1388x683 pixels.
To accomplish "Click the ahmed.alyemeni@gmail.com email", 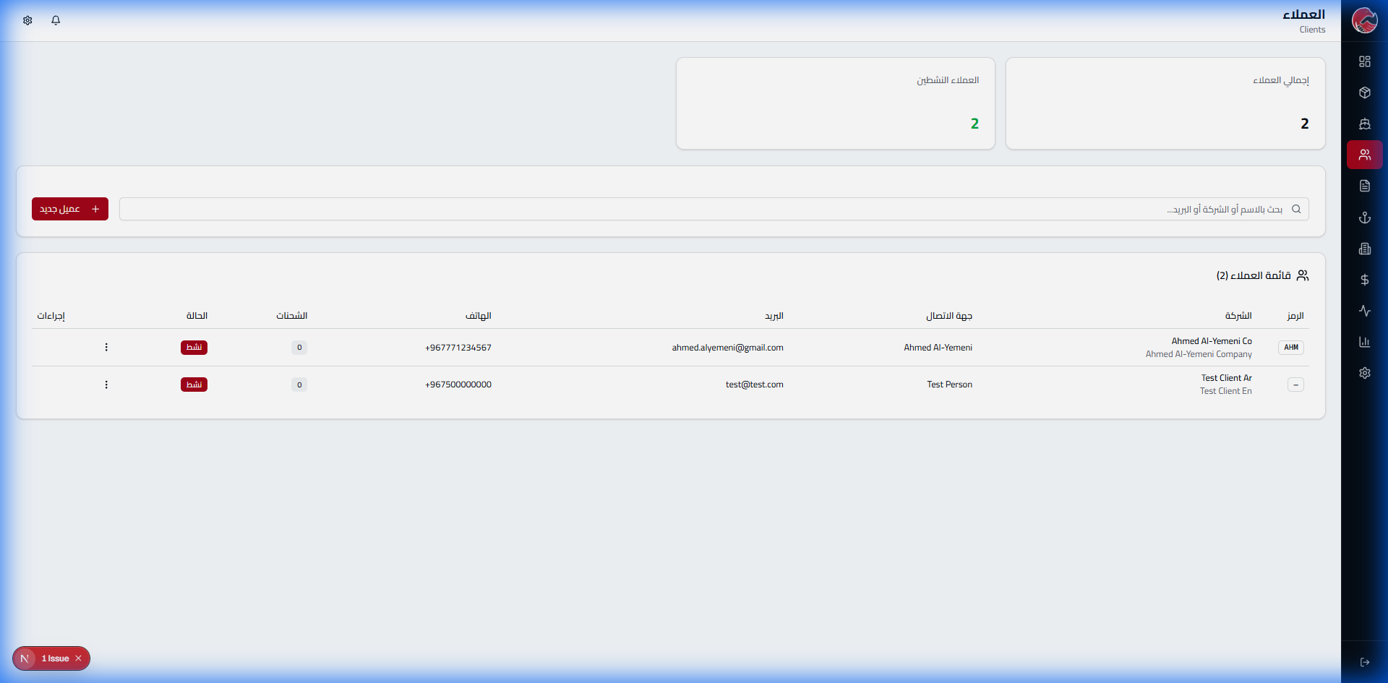I will click(x=727, y=348).
